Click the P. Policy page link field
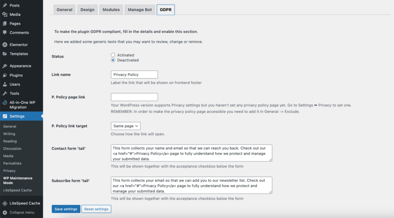 pyautogui.click(x=134, y=97)
